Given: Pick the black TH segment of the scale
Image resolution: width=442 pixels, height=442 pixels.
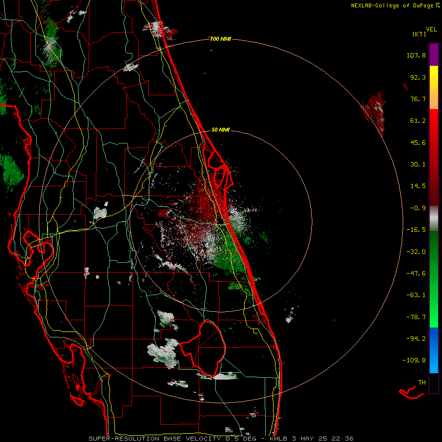Looking at the screenshot, I should point(434,383).
